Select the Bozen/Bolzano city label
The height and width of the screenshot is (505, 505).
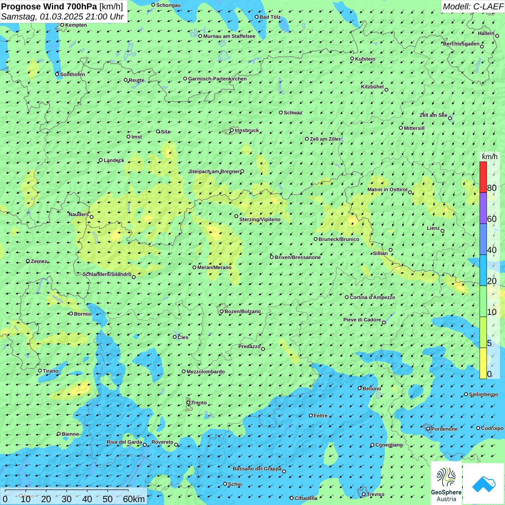[x=243, y=311]
